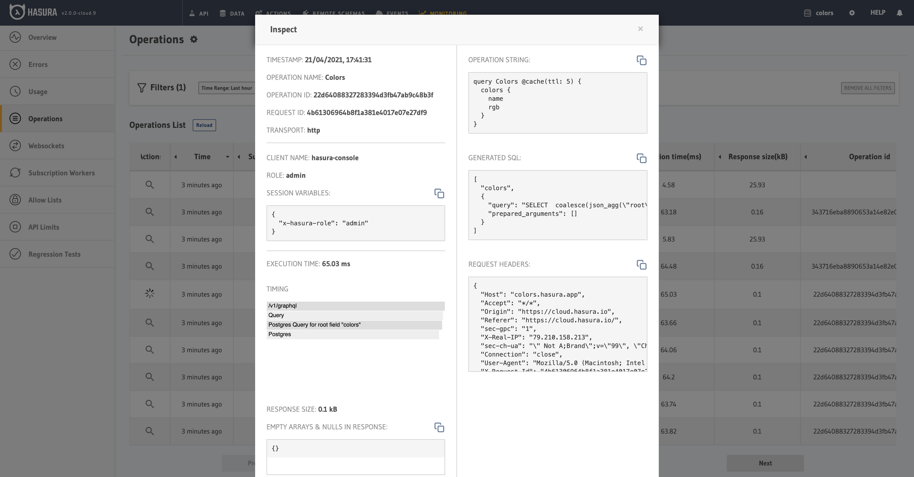The width and height of the screenshot is (914, 477).
Task: Open settings gear beside the Operations heading
Action: click(194, 39)
